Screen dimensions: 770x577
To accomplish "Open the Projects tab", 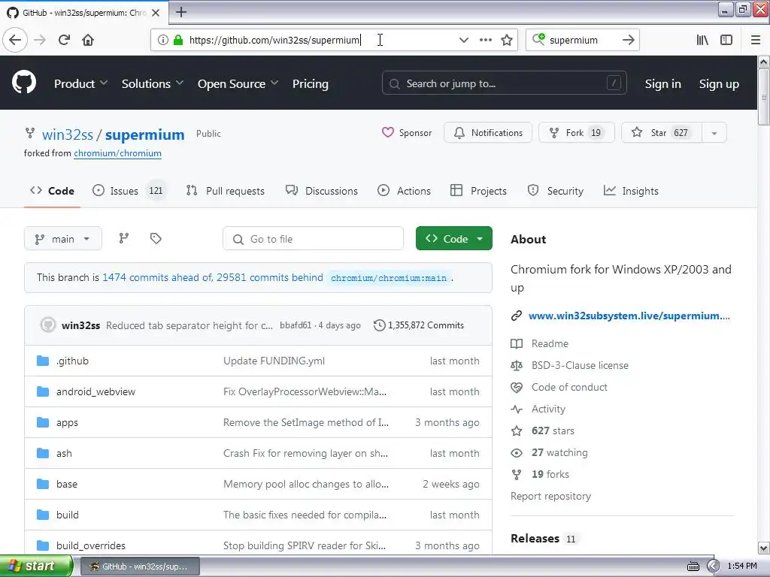I will (x=478, y=191).
